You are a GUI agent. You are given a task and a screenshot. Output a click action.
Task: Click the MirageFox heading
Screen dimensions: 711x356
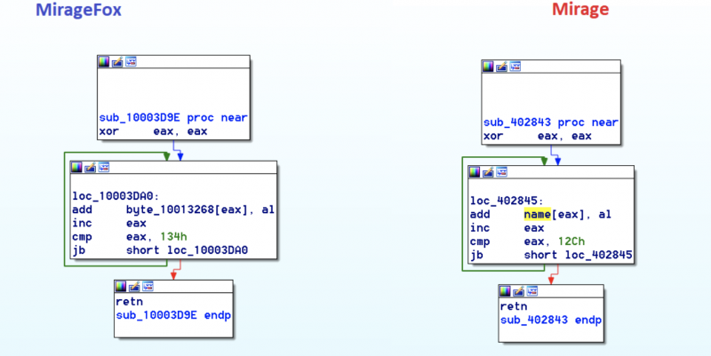point(78,11)
